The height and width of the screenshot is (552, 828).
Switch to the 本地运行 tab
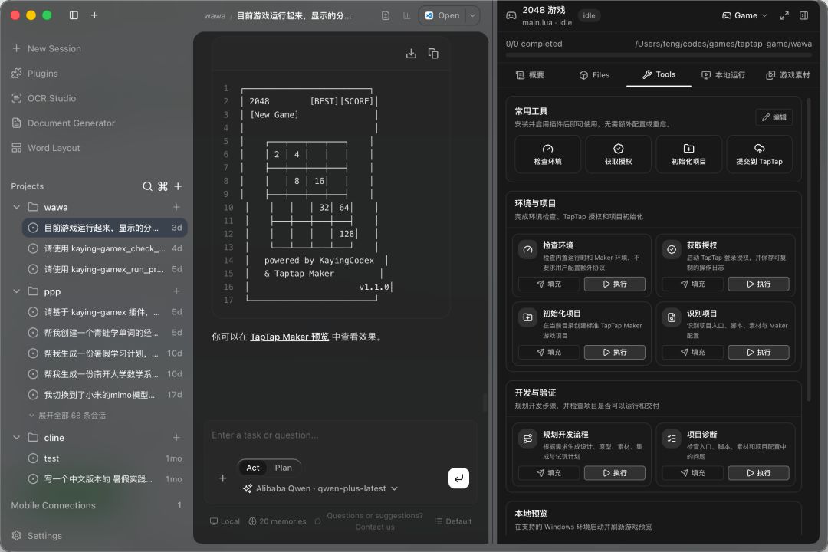point(724,75)
